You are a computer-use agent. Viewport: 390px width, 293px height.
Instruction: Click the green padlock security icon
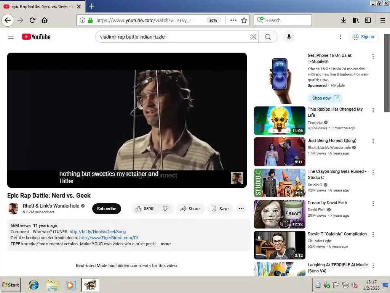pos(90,20)
